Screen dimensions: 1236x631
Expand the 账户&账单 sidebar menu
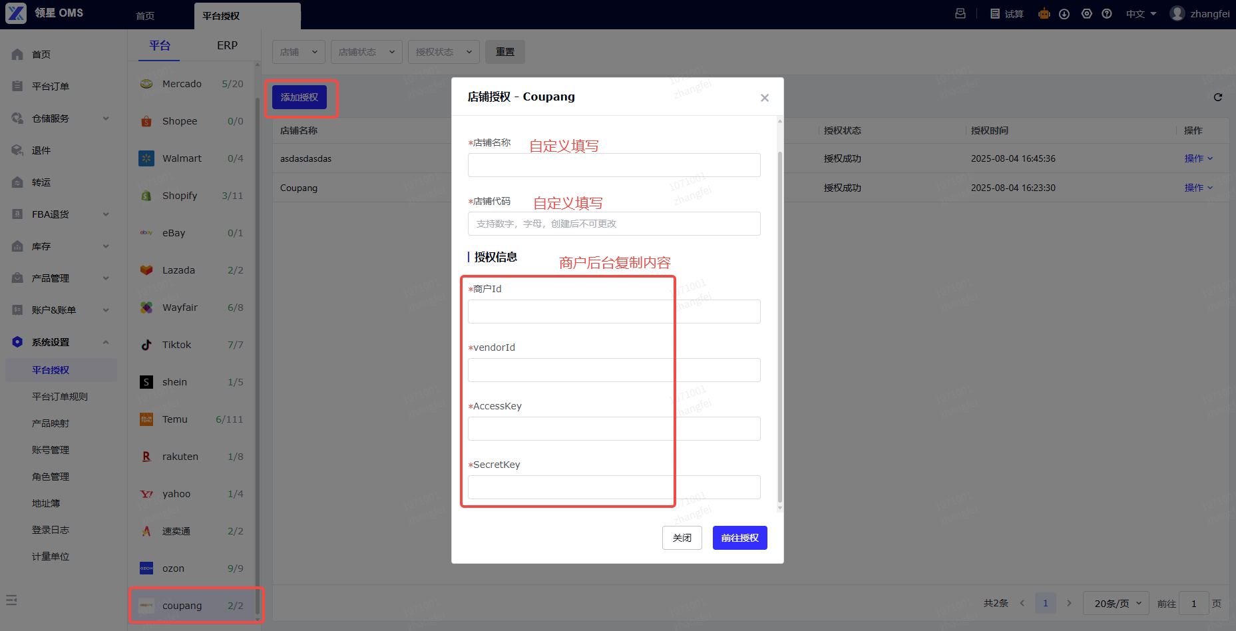click(60, 310)
